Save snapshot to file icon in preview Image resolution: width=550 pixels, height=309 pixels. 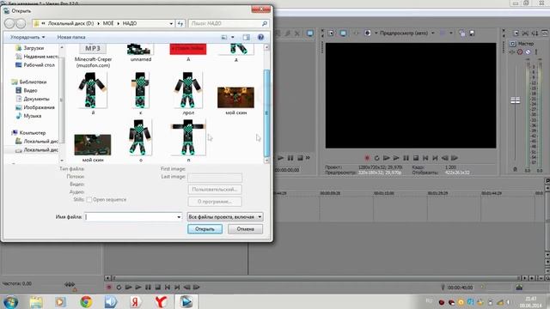point(472,33)
